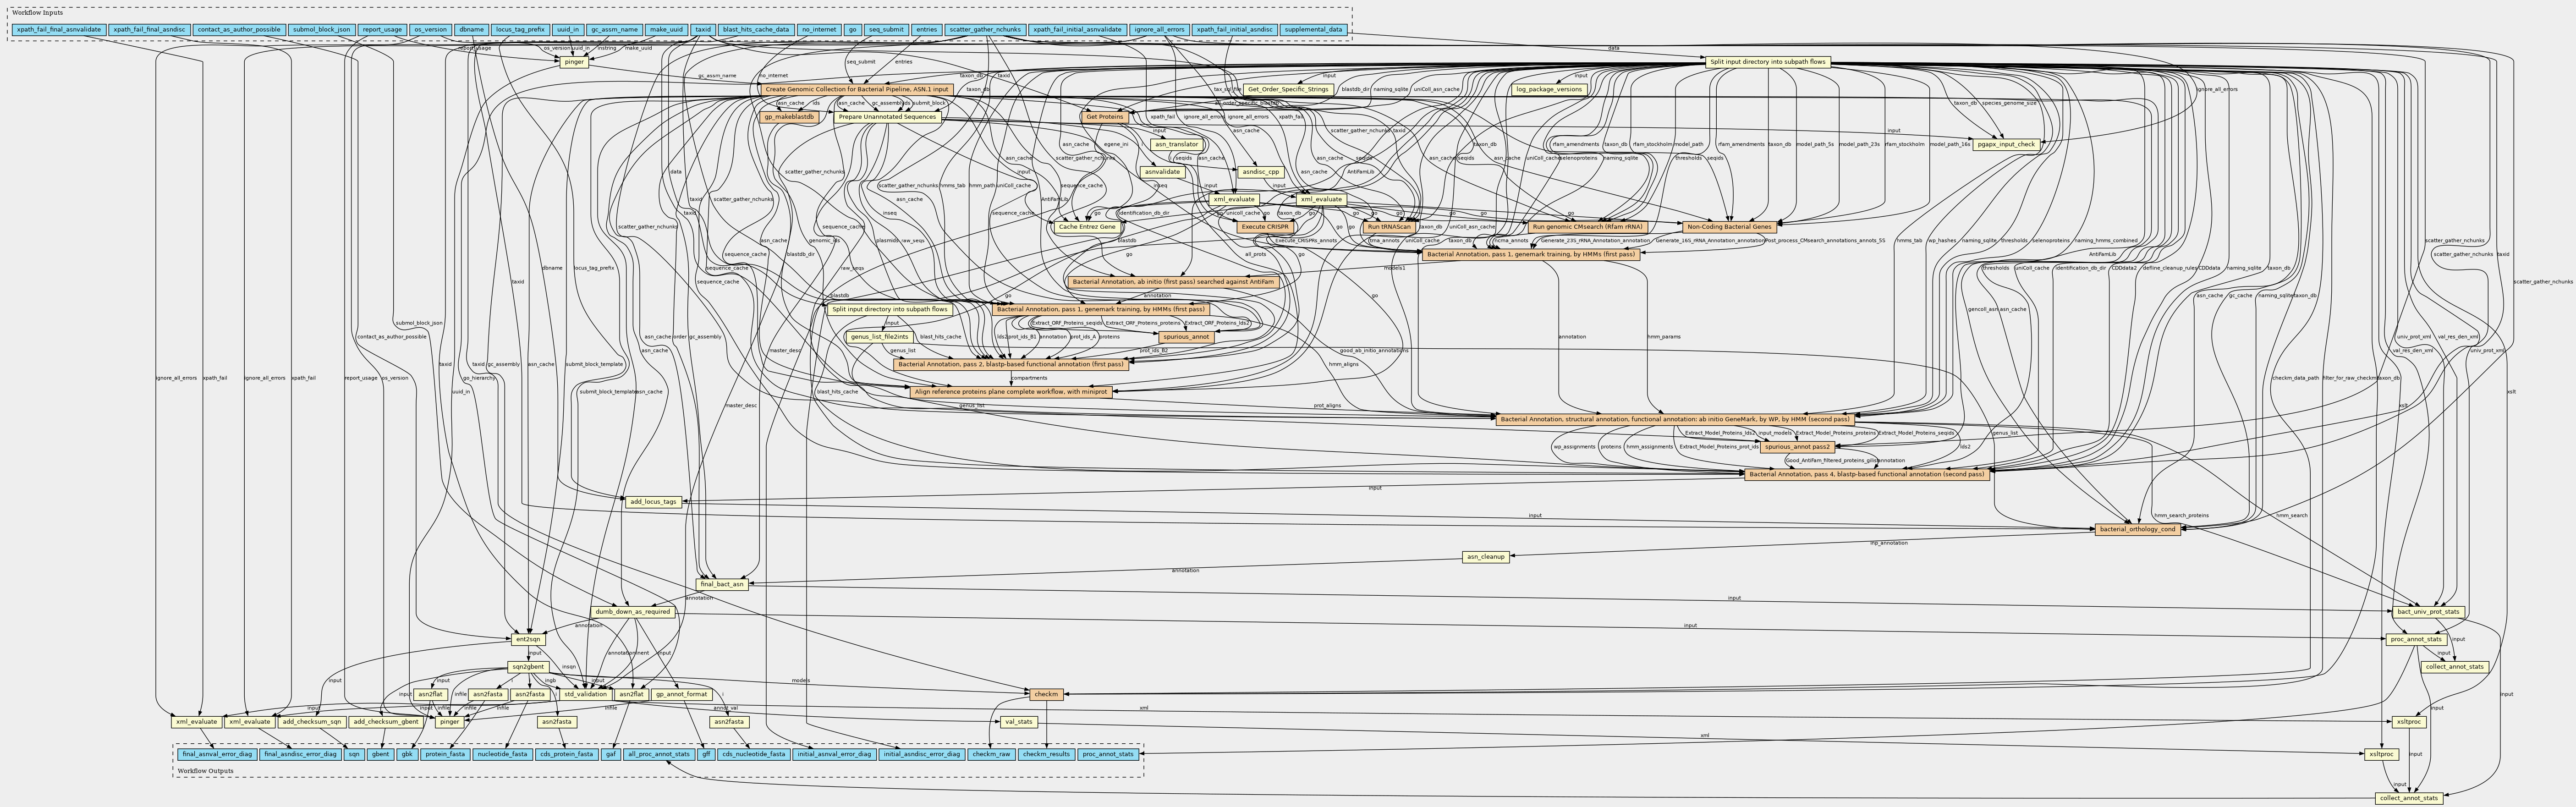
Task: Select the 'Create Genomic Collection for Bacterial Pipeline' node
Action: pos(857,90)
